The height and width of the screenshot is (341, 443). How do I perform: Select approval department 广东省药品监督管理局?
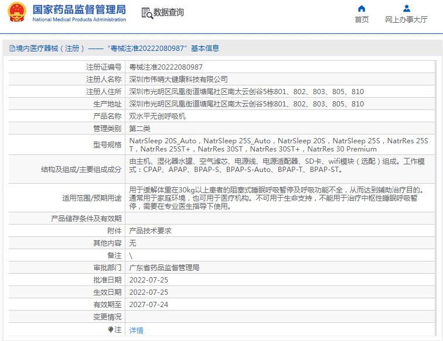tap(164, 267)
